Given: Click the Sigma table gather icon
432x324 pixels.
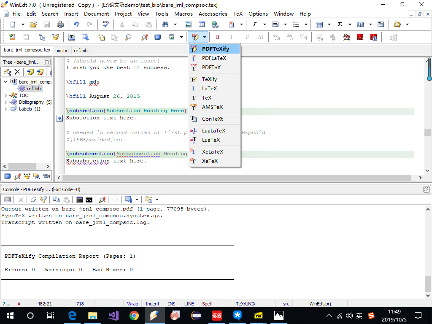Looking at the screenshot, I should (x=71, y=37).
